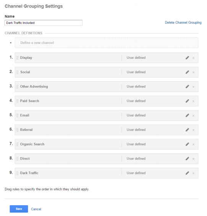Edit the Organic Search channel rule
207x216 pixels.
187,144
